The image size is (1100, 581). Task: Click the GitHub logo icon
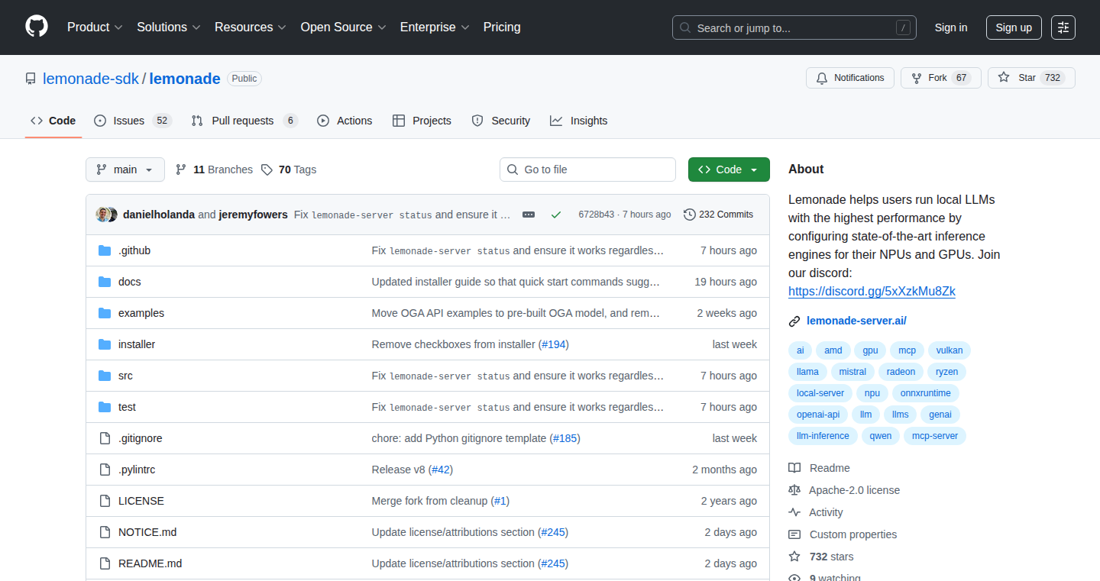pyautogui.click(x=37, y=27)
